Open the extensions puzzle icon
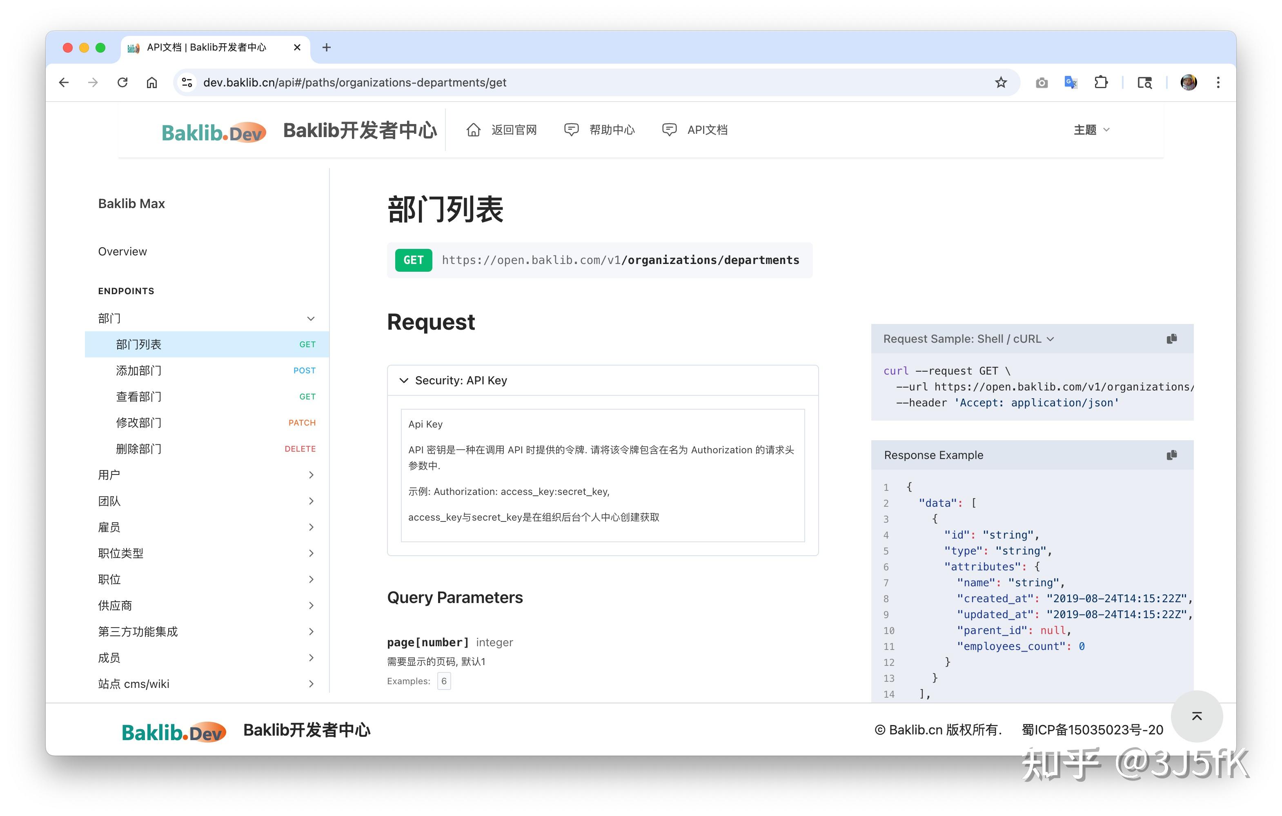1282x816 pixels. [x=1100, y=82]
